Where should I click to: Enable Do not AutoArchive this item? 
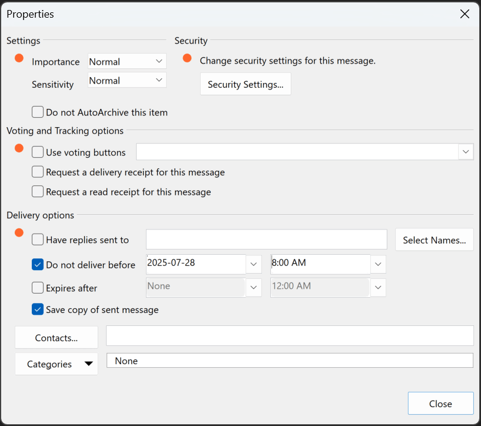point(38,112)
